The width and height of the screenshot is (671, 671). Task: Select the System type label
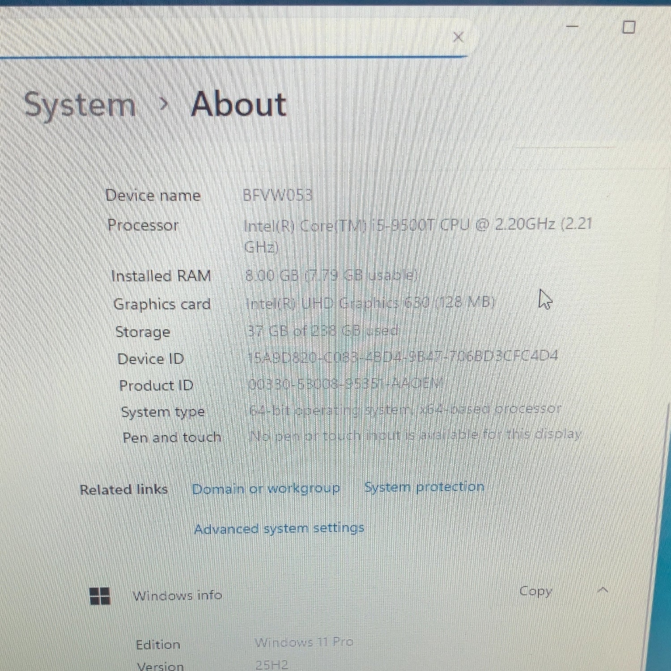163,412
